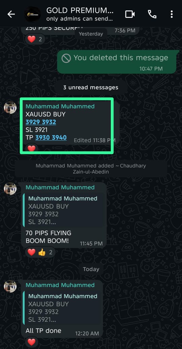Open the 3929 3932 price link
This screenshot has height=349, width=182.
tap(41, 122)
